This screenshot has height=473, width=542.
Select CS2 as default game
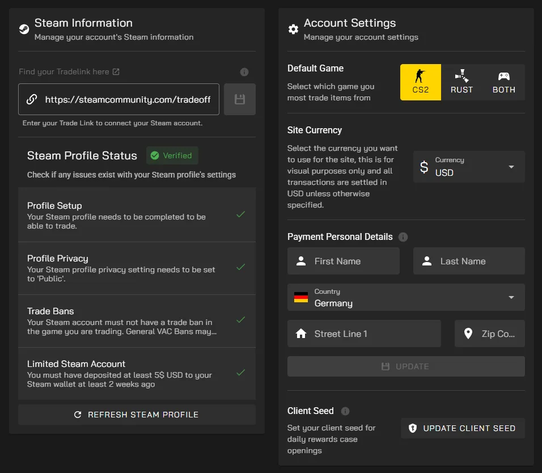click(421, 82)
